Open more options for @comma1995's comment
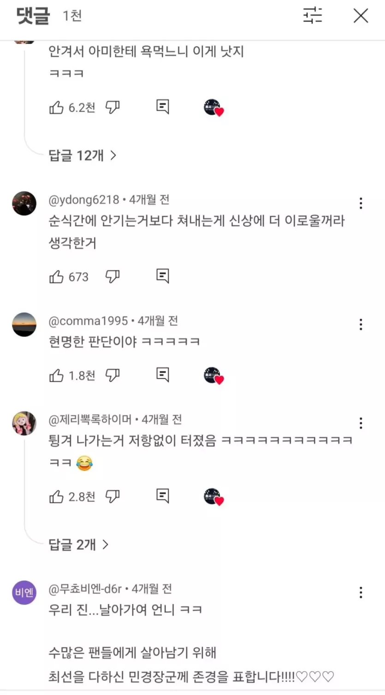Viewport: 385px width, 695px height. (361, 325)
